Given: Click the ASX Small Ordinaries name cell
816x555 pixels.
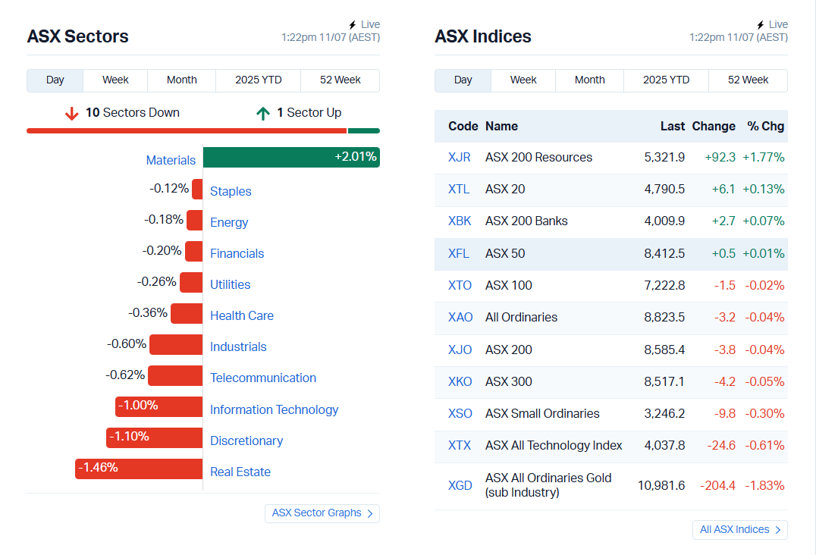Looking at the screenshot, I should pos(542,413).
